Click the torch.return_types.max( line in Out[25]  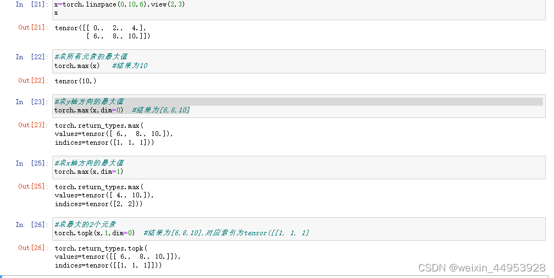[99, 187]
